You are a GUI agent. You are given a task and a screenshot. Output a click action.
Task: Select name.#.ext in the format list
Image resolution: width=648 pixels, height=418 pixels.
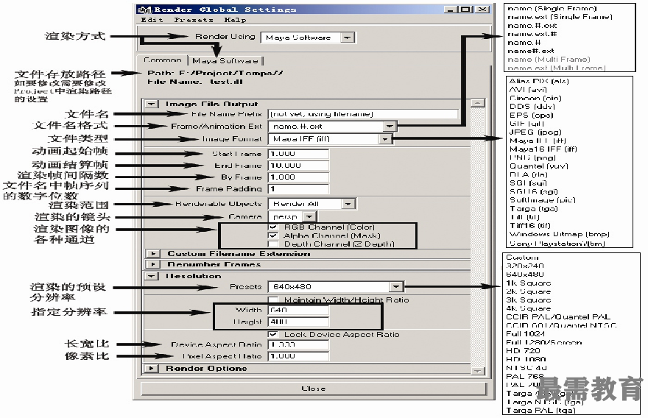[532, 26]
